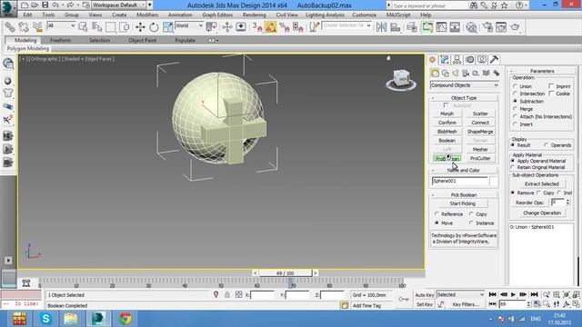
Task: Click the Render Production teapot icon
Action: click(516, 26)
